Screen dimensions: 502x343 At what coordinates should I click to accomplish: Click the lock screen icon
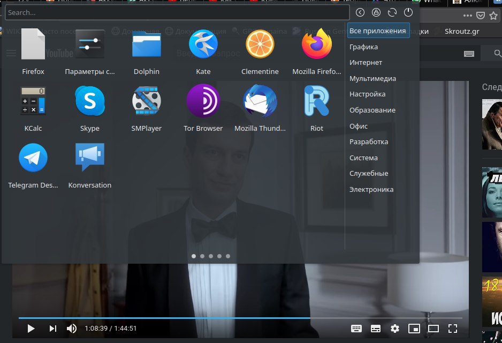(376, 12)
